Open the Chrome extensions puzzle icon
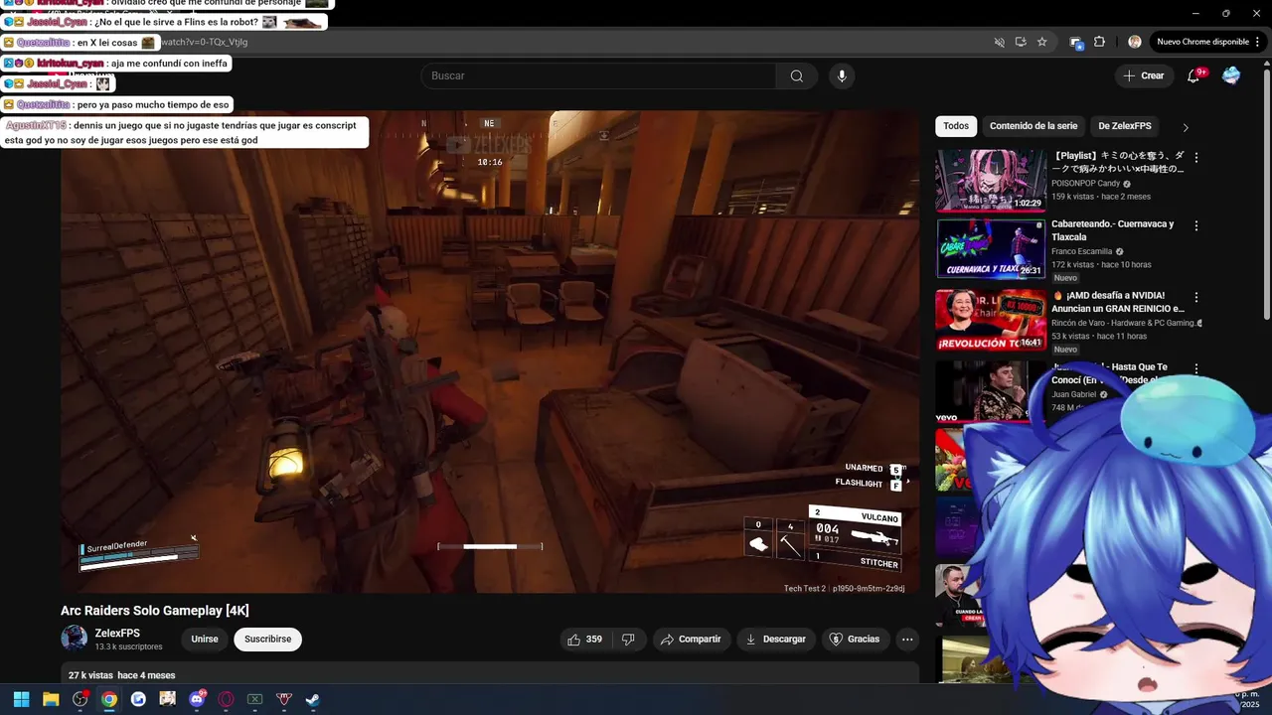The height and width of the screenshot is (715, 1272). (1099, 42)
